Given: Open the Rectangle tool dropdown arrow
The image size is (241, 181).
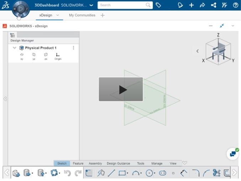Looking at the screenshot, I should point(127,173).
